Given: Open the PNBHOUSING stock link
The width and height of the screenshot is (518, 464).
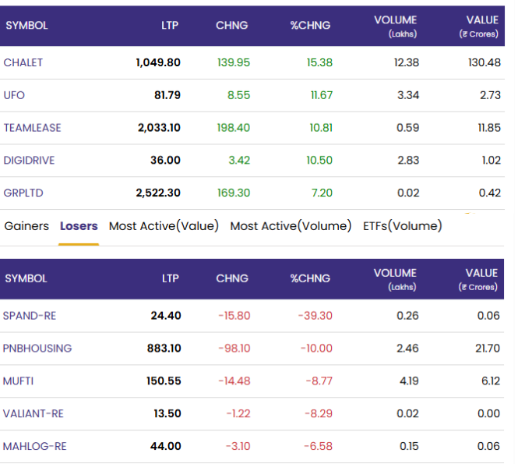Looking at the screenshot, I should (37, 349).
